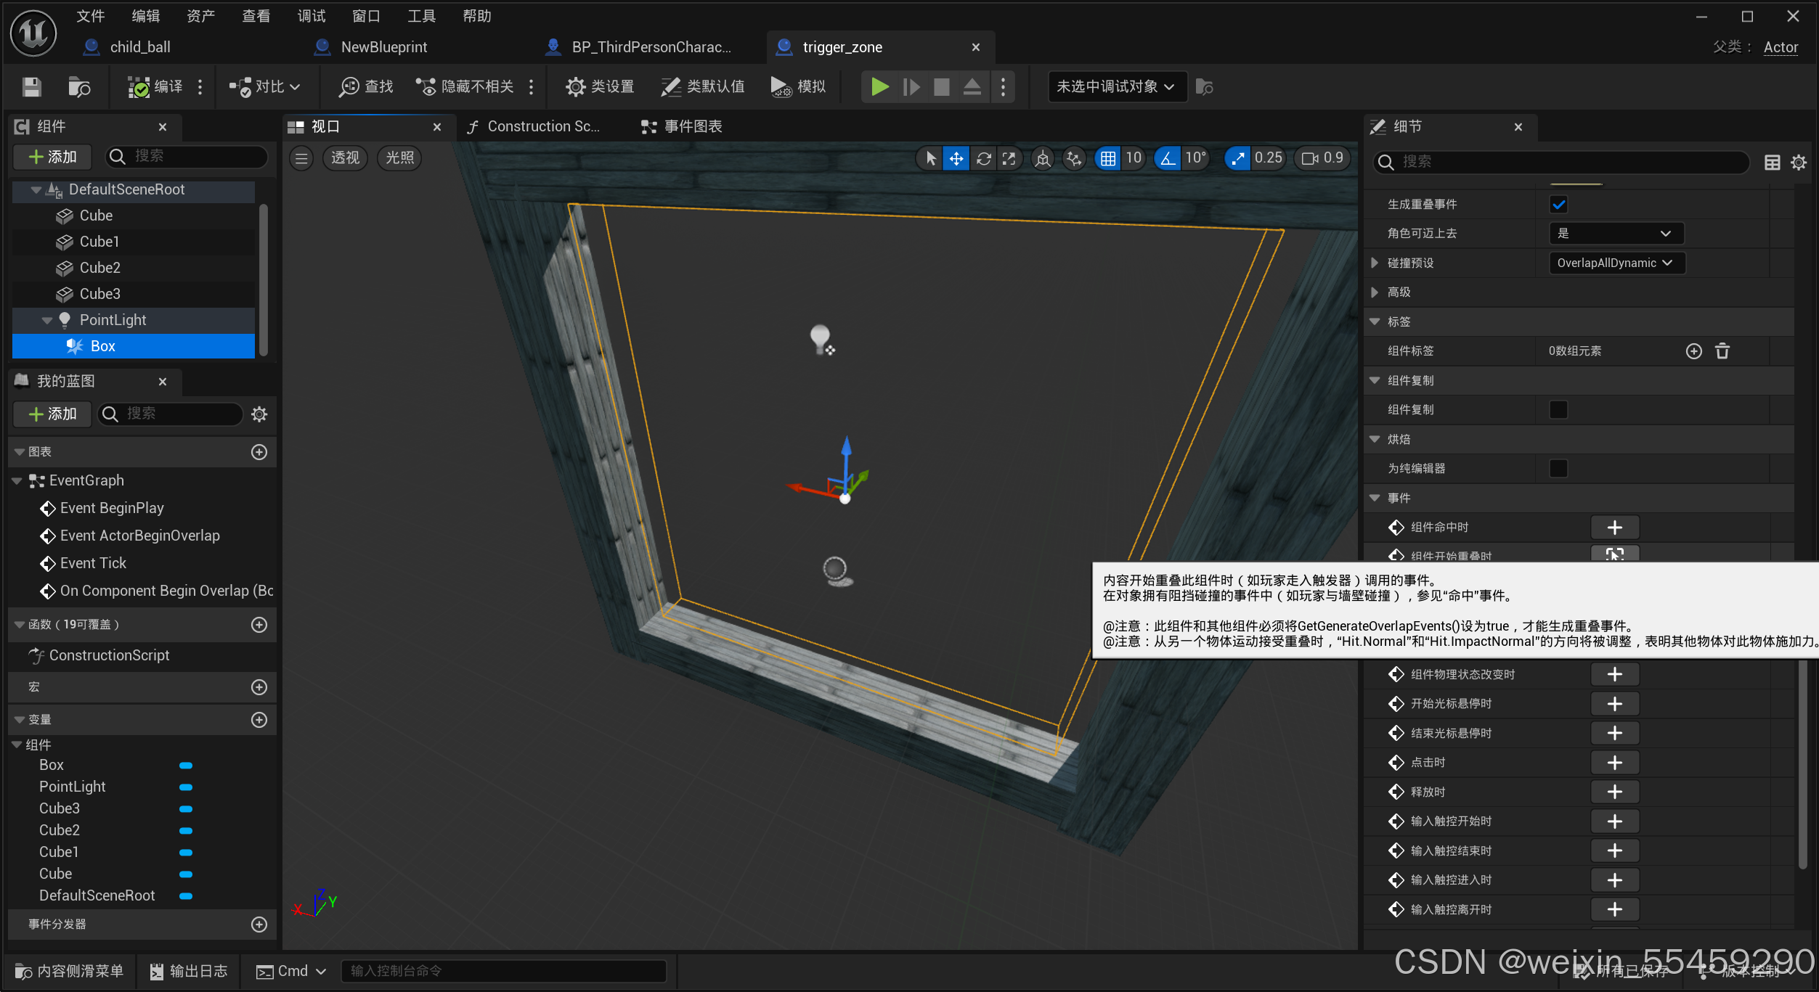Image resolution: width=1819 pixels, height=992 pixels.
Task: Toggle rotation angle snapping icon
Action: (1167, 158)
